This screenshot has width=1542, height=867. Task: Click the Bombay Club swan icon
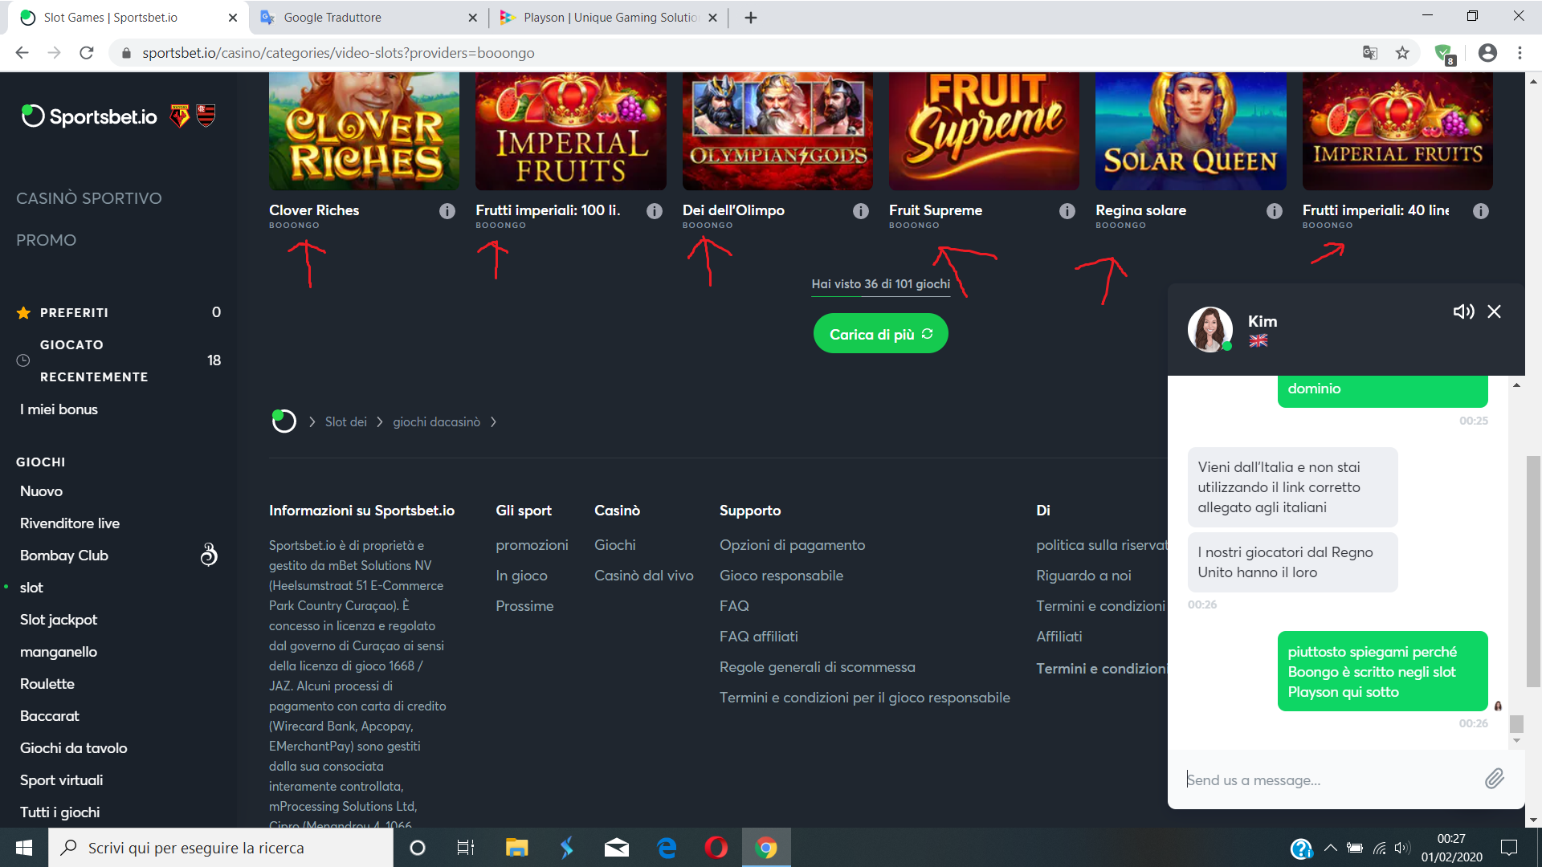coord(209,555)
